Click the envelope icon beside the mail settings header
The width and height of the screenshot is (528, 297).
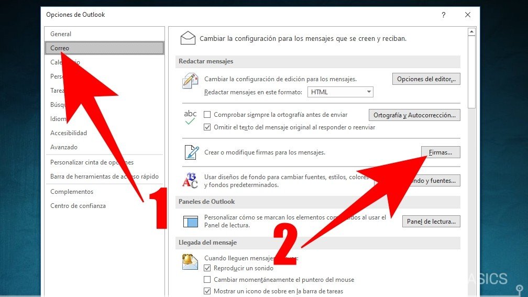coord(188,38)
